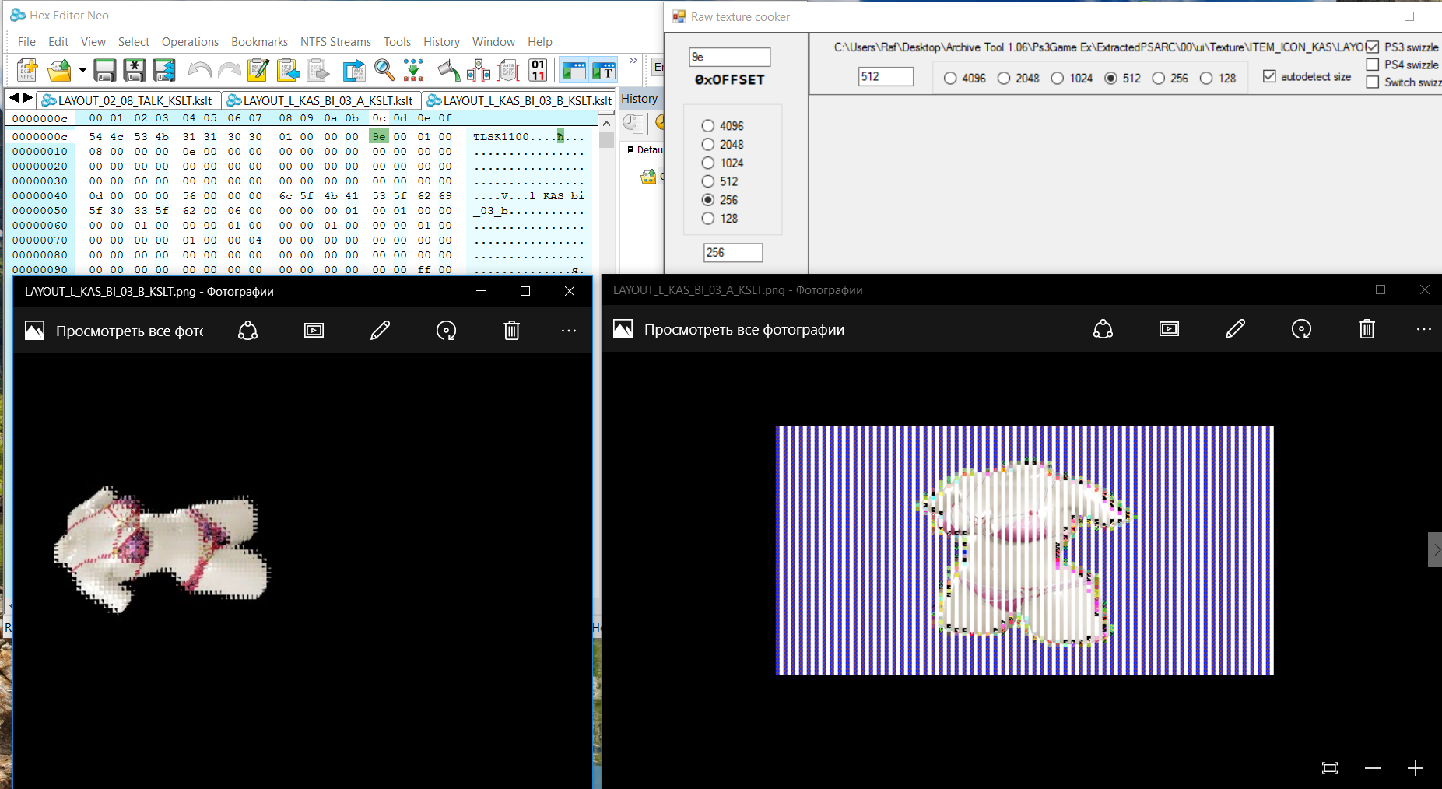
Task: Select the 2048 radio in the left column
Action: (x=708, y=145)
